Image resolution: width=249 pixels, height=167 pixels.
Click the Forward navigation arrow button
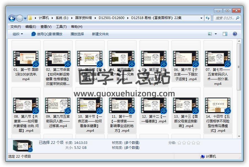coord(20,18)
